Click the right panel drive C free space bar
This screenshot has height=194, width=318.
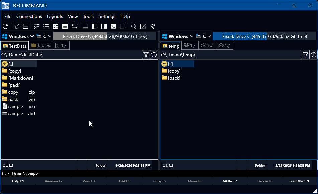point(264,36)
